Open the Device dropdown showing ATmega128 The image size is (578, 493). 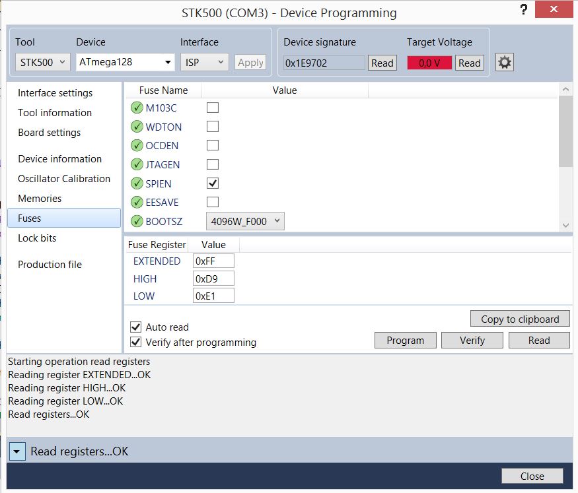pos(126,62)
